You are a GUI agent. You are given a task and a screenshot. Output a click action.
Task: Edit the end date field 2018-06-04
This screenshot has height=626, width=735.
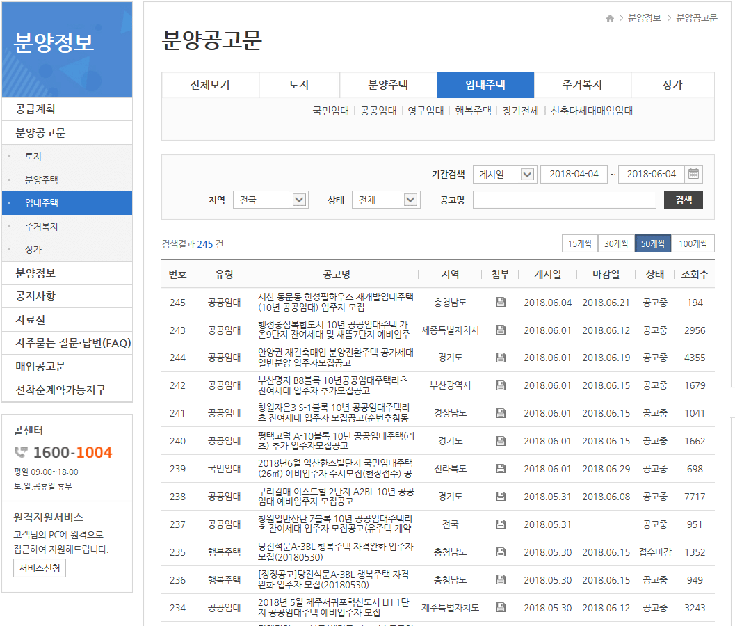tap(651, 175)
